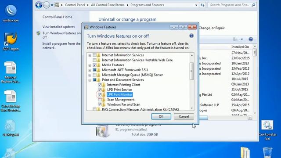Click Control Panel breadcrumb segment

click(75, 5)
